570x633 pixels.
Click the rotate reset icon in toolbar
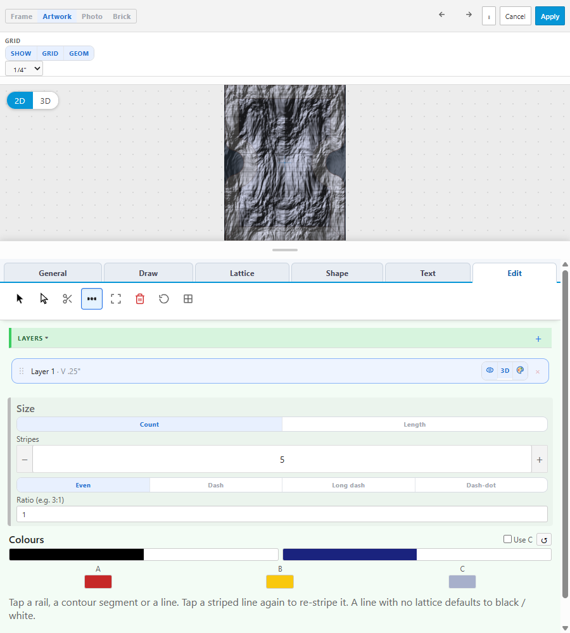(x=163, y=299)
